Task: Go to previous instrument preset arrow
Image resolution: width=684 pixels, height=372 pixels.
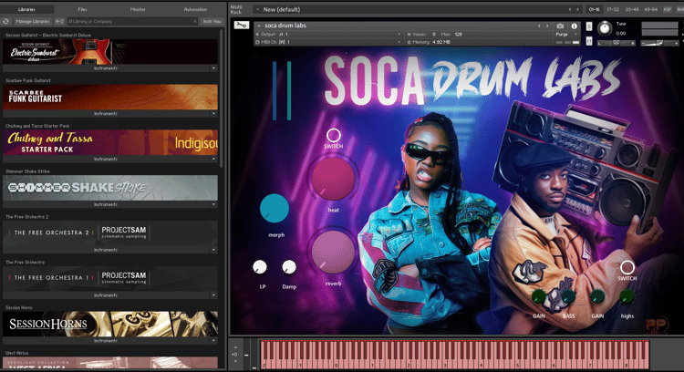Action: click(539, 26)
